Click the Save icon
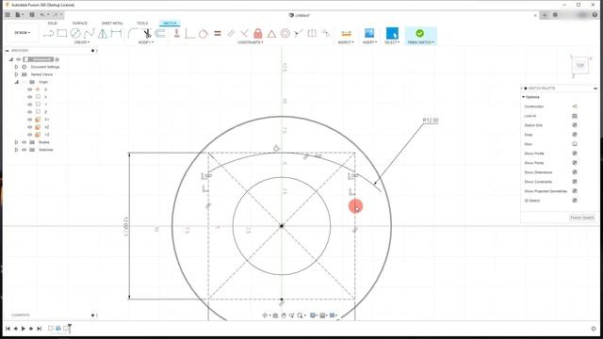603x339 pixels. tap(32, 15)
